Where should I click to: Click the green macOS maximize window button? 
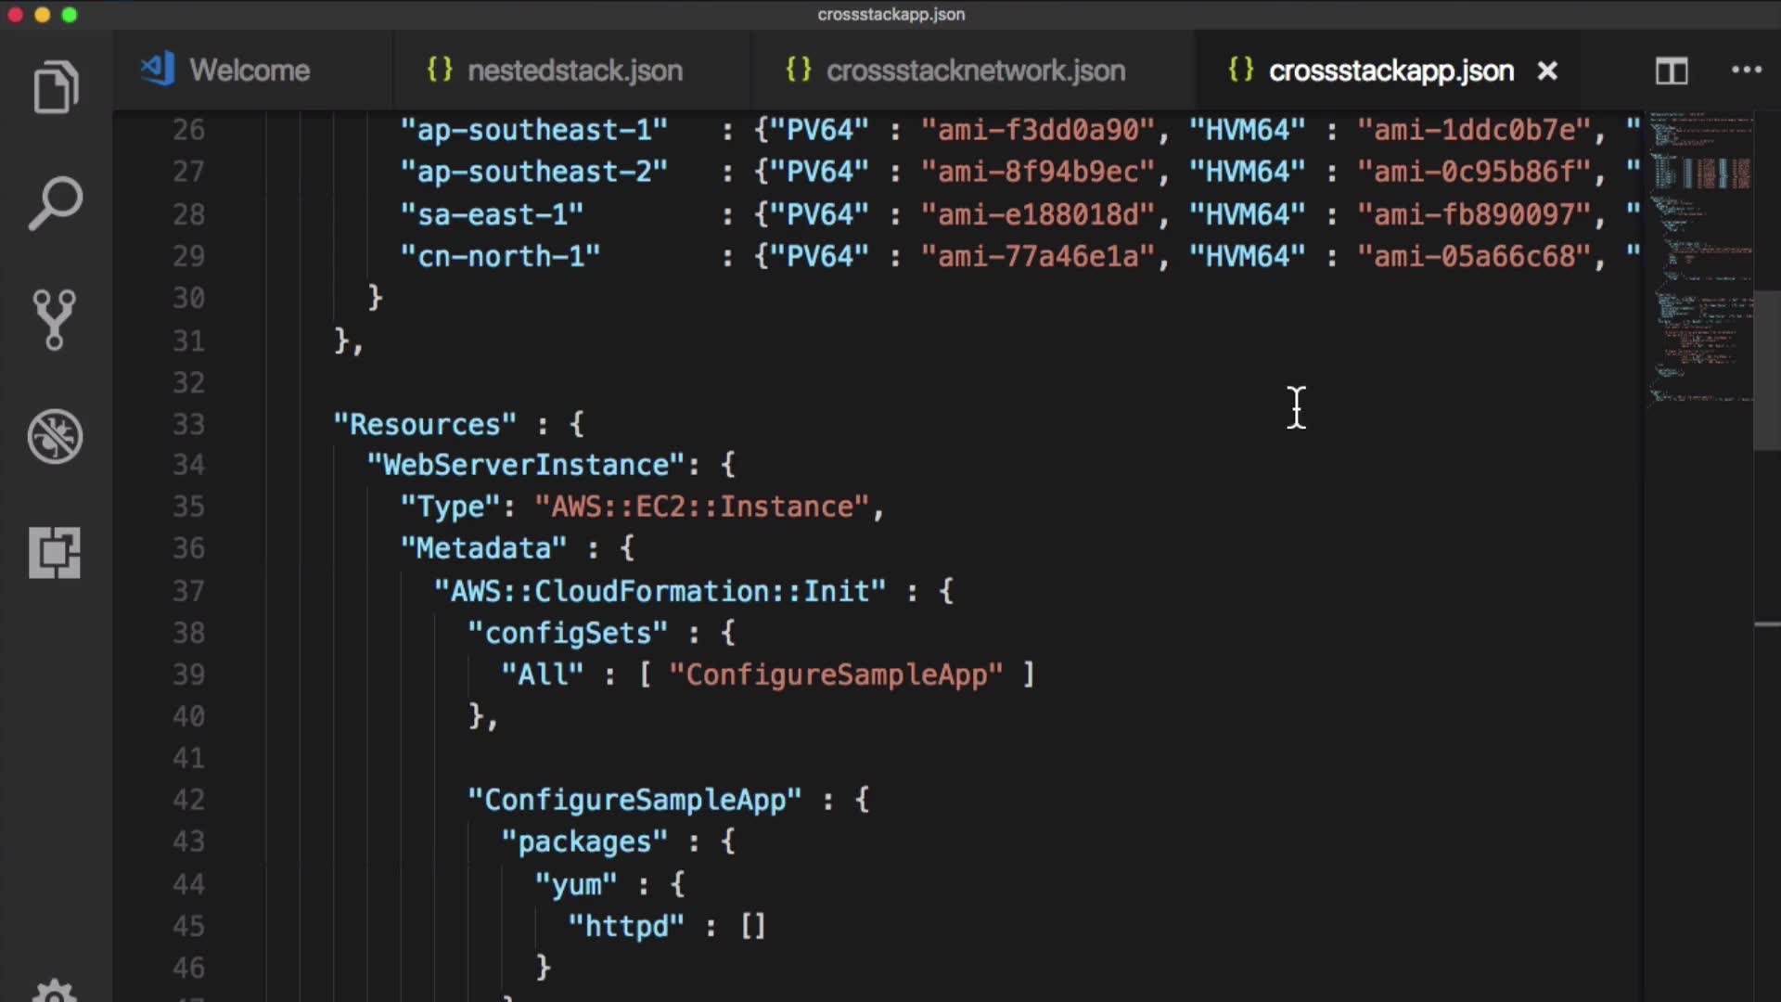70,15
